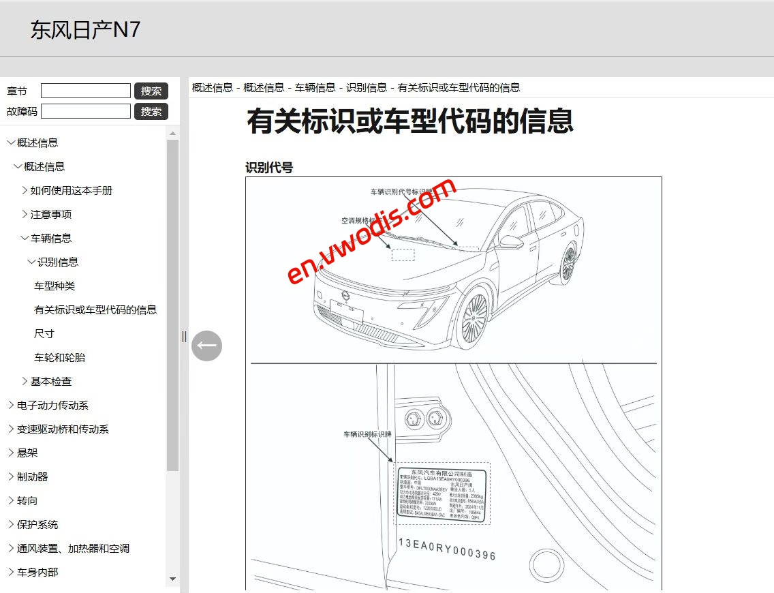Image resolution: width=774 pixels, height=593 pixels.
Task: Click the sidebar scrollbar down arrow
Action: coord(173,579)
